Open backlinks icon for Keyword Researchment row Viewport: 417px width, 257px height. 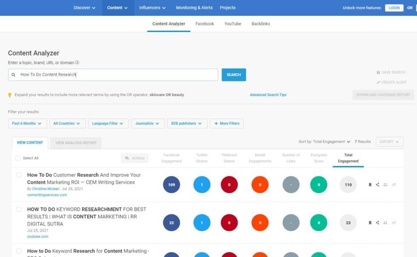coord(394,223)
